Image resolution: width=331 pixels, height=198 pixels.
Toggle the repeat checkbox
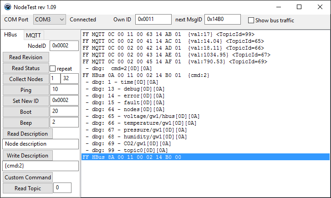coord(52,69)
